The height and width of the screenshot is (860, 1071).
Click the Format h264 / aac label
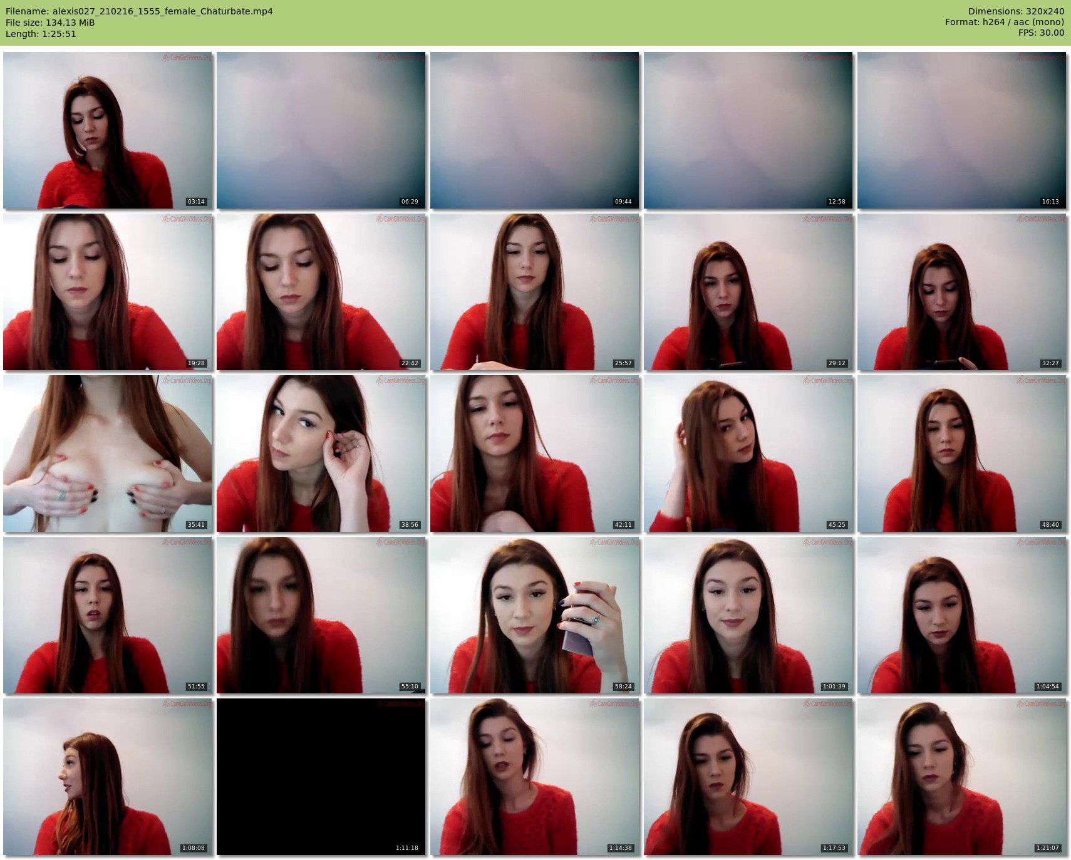[1004, 22]
